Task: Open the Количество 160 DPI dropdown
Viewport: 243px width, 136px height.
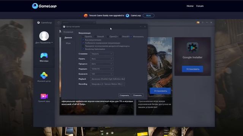Action: point(102,74)
